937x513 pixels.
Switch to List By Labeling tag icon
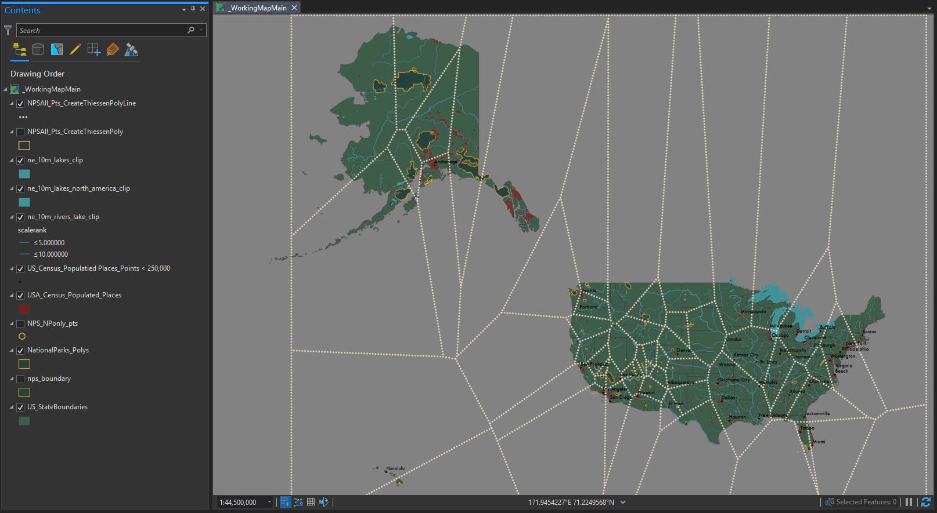pyautogui.click(x=113, y=50)
